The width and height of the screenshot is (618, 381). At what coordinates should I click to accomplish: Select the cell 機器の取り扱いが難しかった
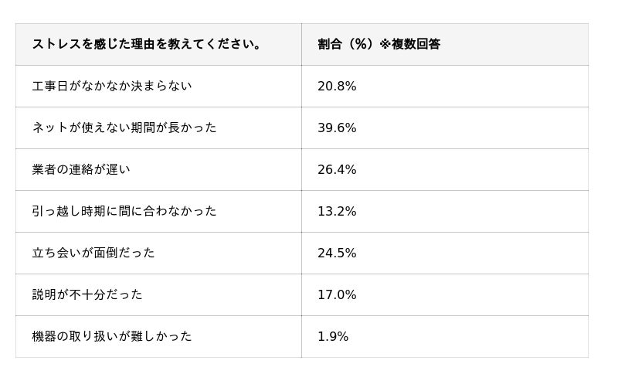pyautogui.click(x=112, y=336)
